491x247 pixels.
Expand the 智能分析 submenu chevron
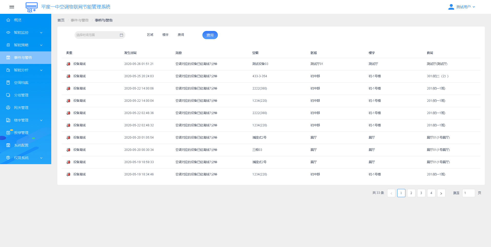coord(41,70)
